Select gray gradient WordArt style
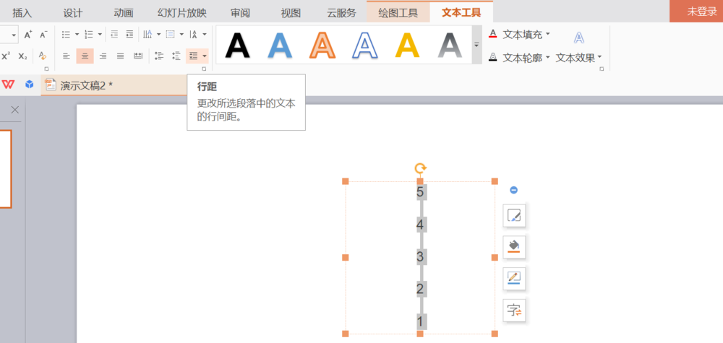Image resolution: width=723 pixels, height=343 pixels. [450, 45]
